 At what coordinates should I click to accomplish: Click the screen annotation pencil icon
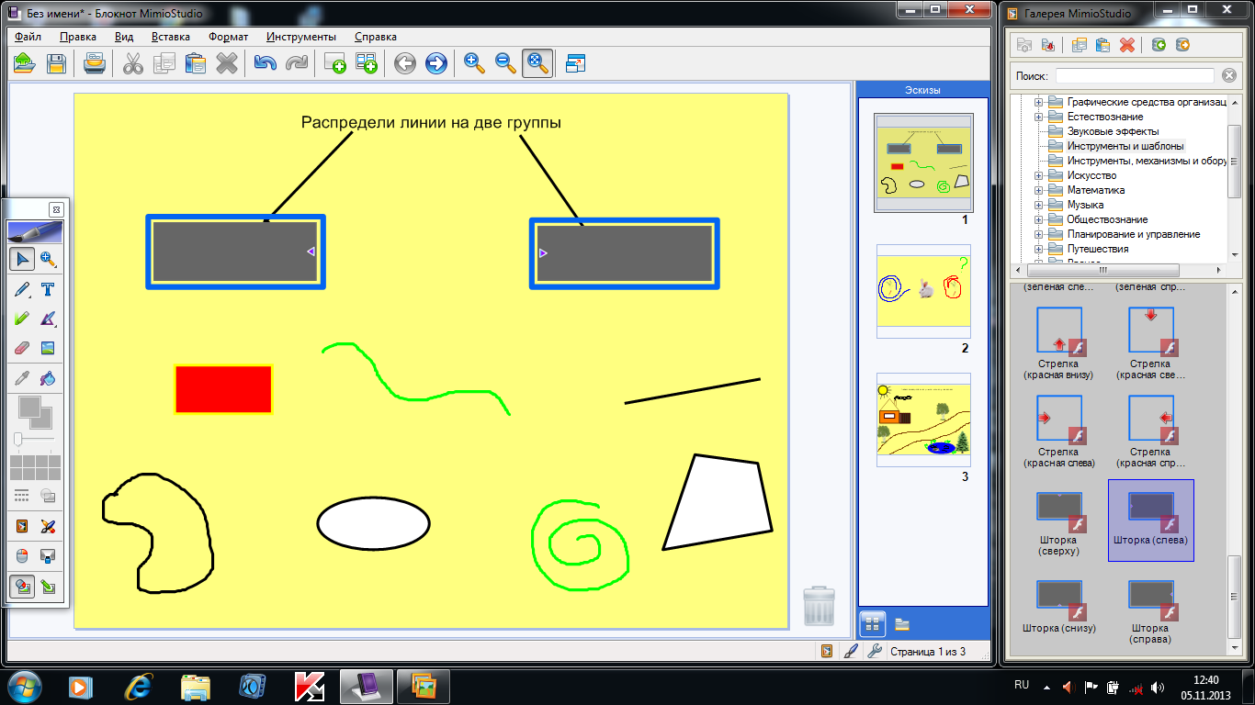click(48, 526)
